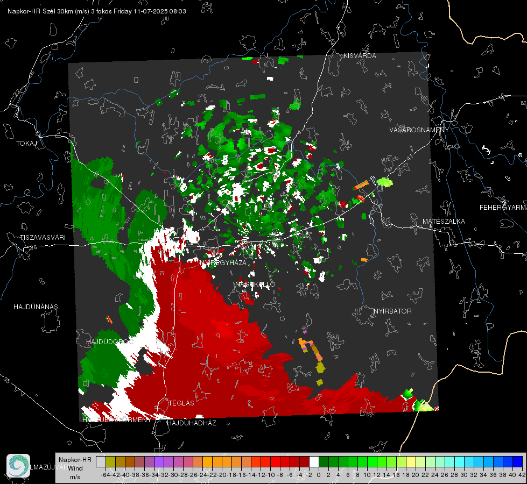Viewport: 527px width, 484px height.
Task: Choose the bright green 10 to 12 swatch
Action: (x=372, y=462)
